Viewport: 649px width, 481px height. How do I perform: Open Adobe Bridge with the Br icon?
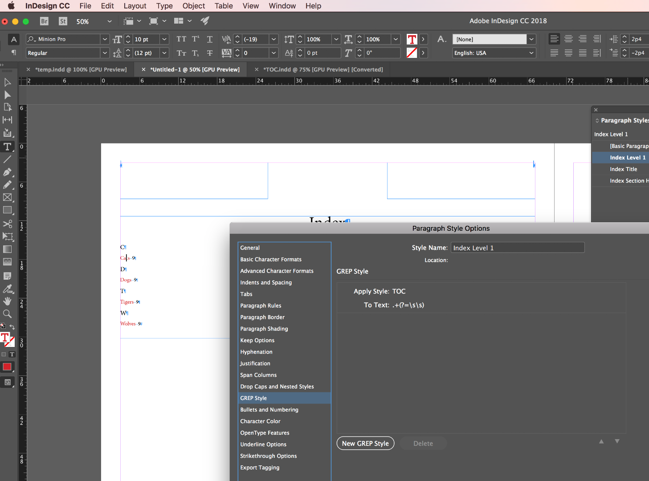(x=44, y=21)
